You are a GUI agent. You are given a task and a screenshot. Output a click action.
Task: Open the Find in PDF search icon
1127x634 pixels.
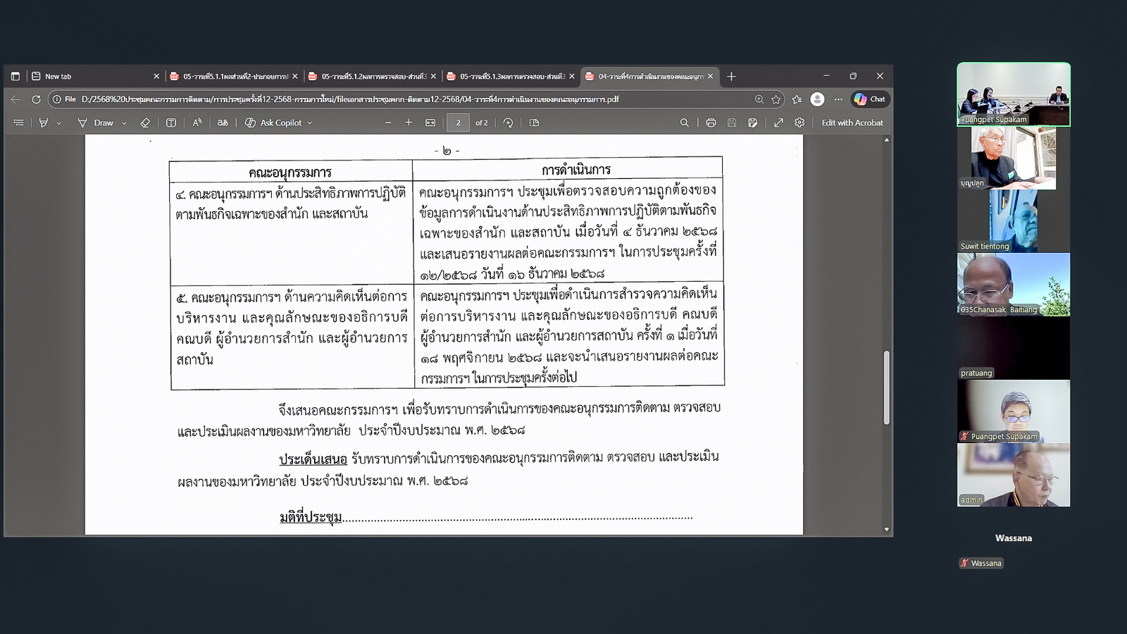684,123
